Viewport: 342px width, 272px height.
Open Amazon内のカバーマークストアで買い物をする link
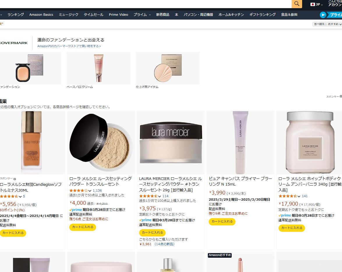[x=69, y=46]
